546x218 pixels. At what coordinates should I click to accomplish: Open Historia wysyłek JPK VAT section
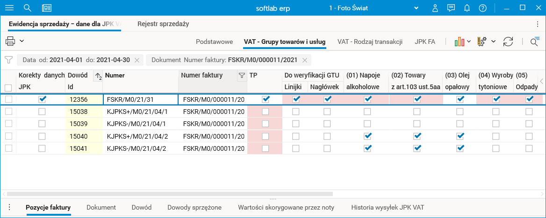(x=388, y=207)
